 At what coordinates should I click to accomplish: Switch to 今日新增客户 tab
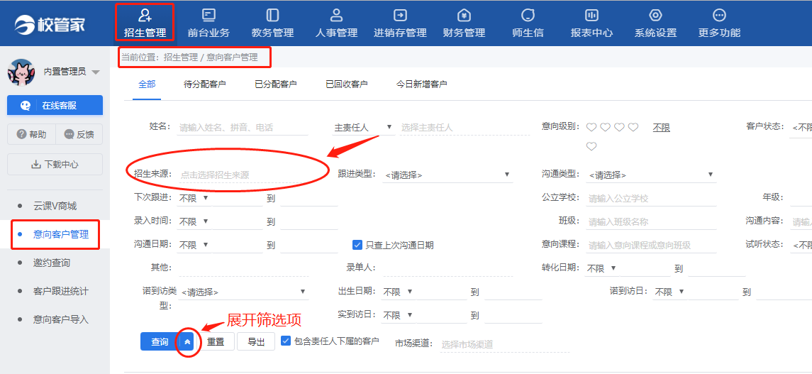[x=421, y=84]
